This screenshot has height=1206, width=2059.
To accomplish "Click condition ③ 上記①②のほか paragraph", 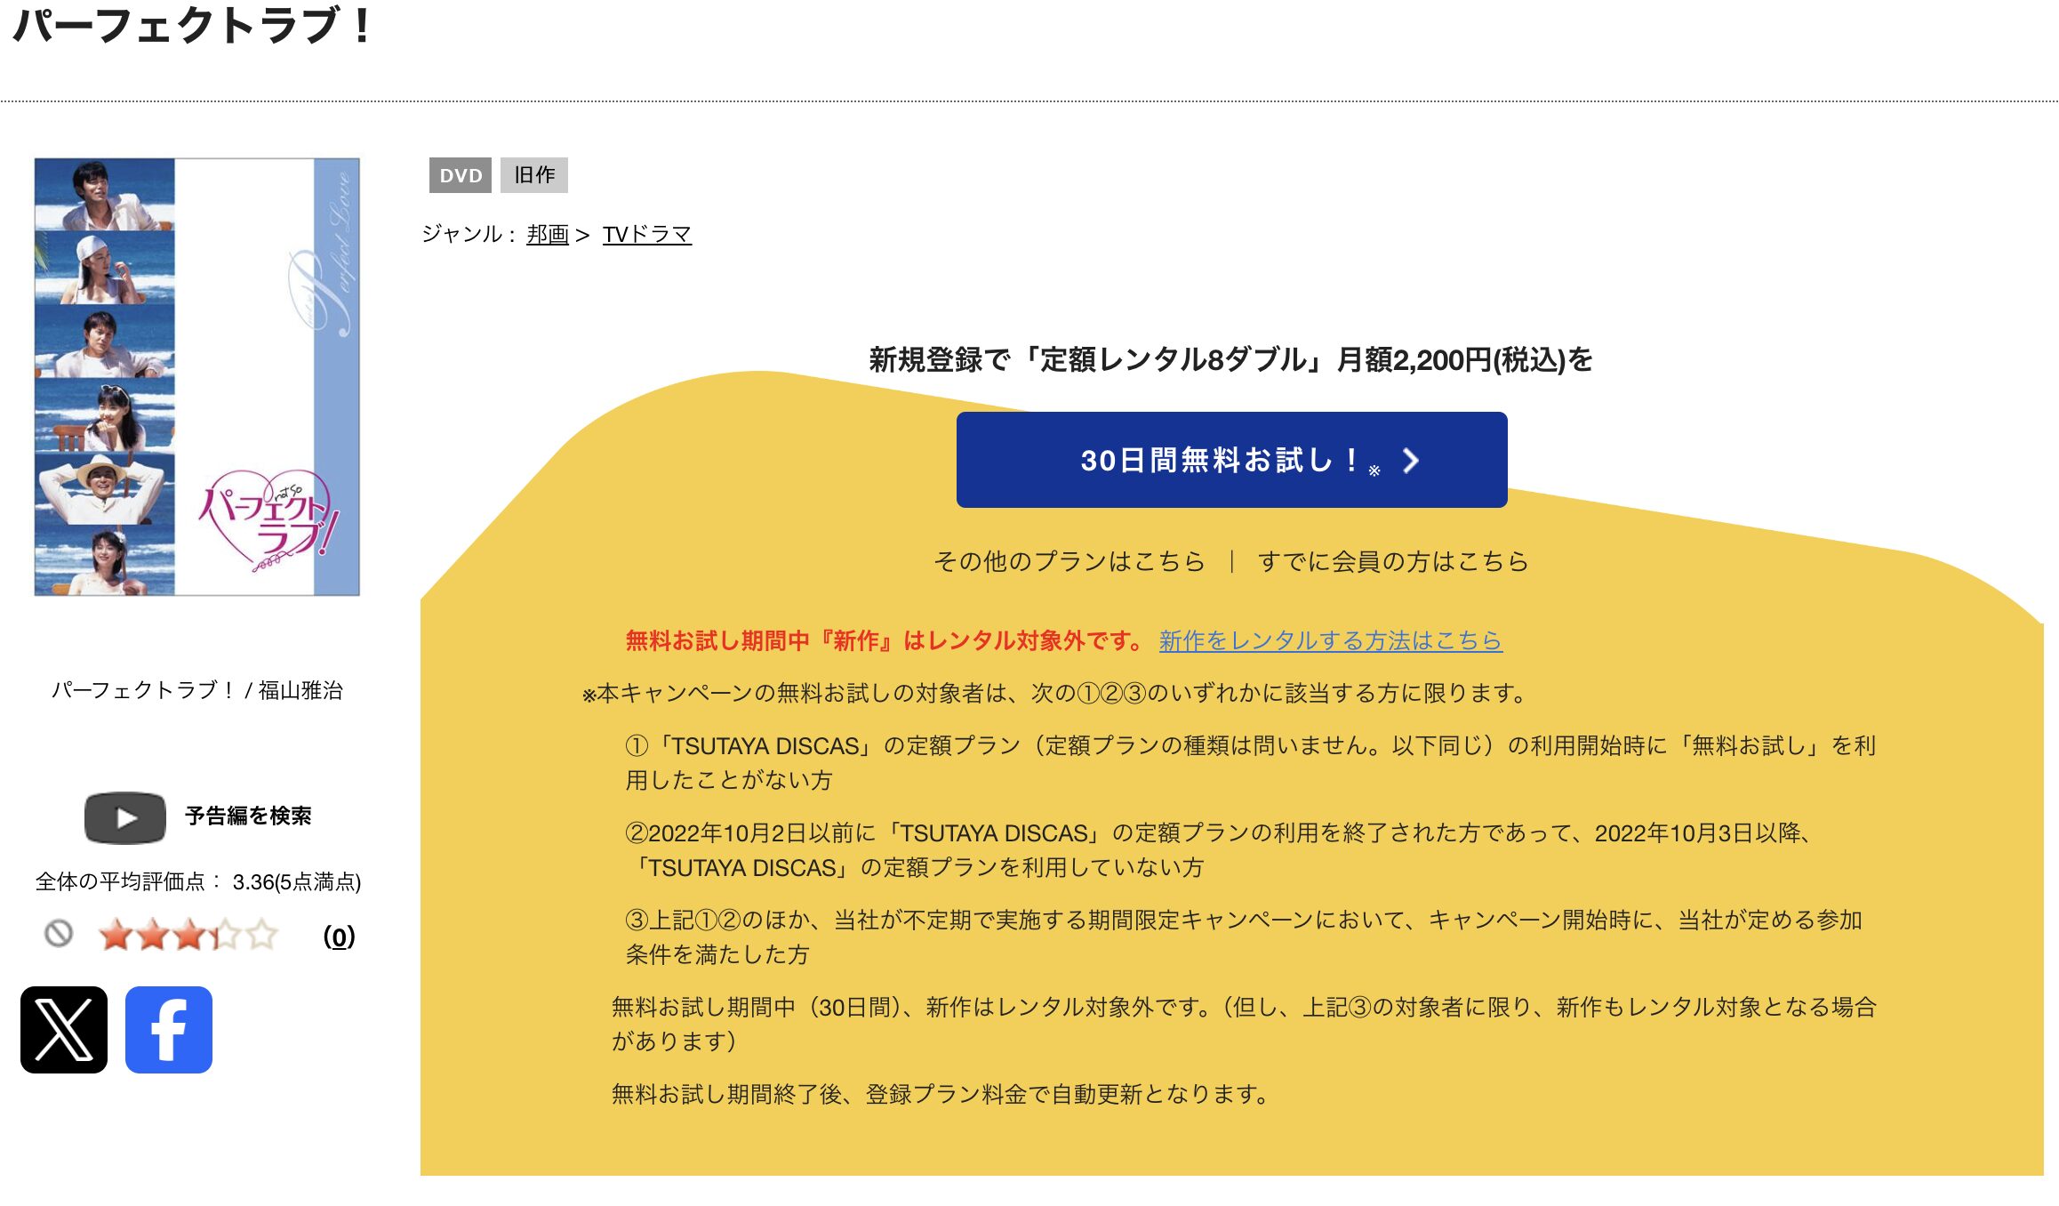I will [x=1244, y=937].
